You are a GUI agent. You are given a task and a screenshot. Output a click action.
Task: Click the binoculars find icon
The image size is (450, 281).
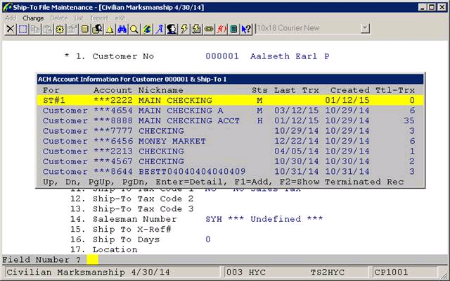[122, 29]
